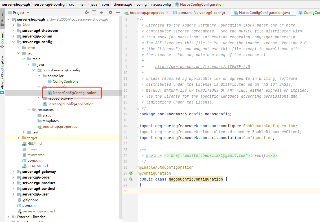320x222 pixels.
Task: Select bootstrap.properties in resources folder
Action: (x=60, y=127)
